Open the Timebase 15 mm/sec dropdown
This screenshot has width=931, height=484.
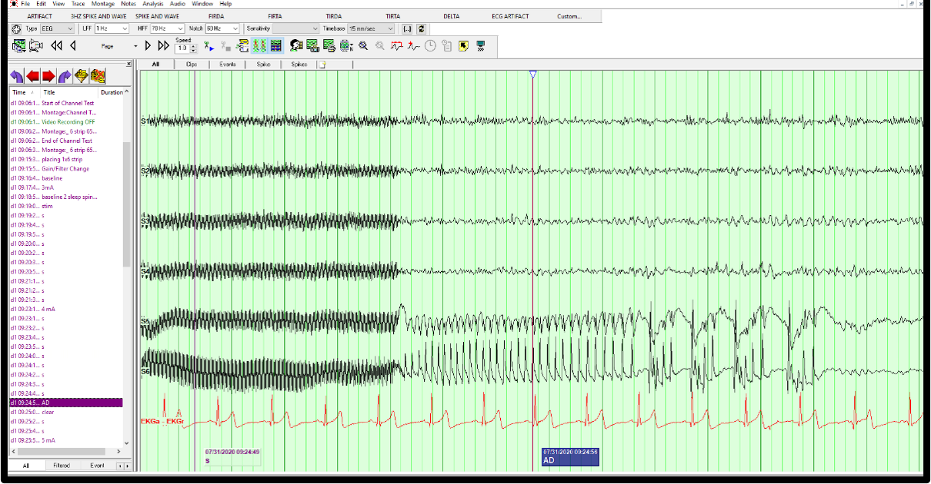pos(390,28)
